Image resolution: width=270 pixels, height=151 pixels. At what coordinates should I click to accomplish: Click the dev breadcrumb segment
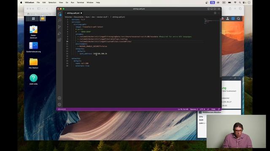[93, 17]
